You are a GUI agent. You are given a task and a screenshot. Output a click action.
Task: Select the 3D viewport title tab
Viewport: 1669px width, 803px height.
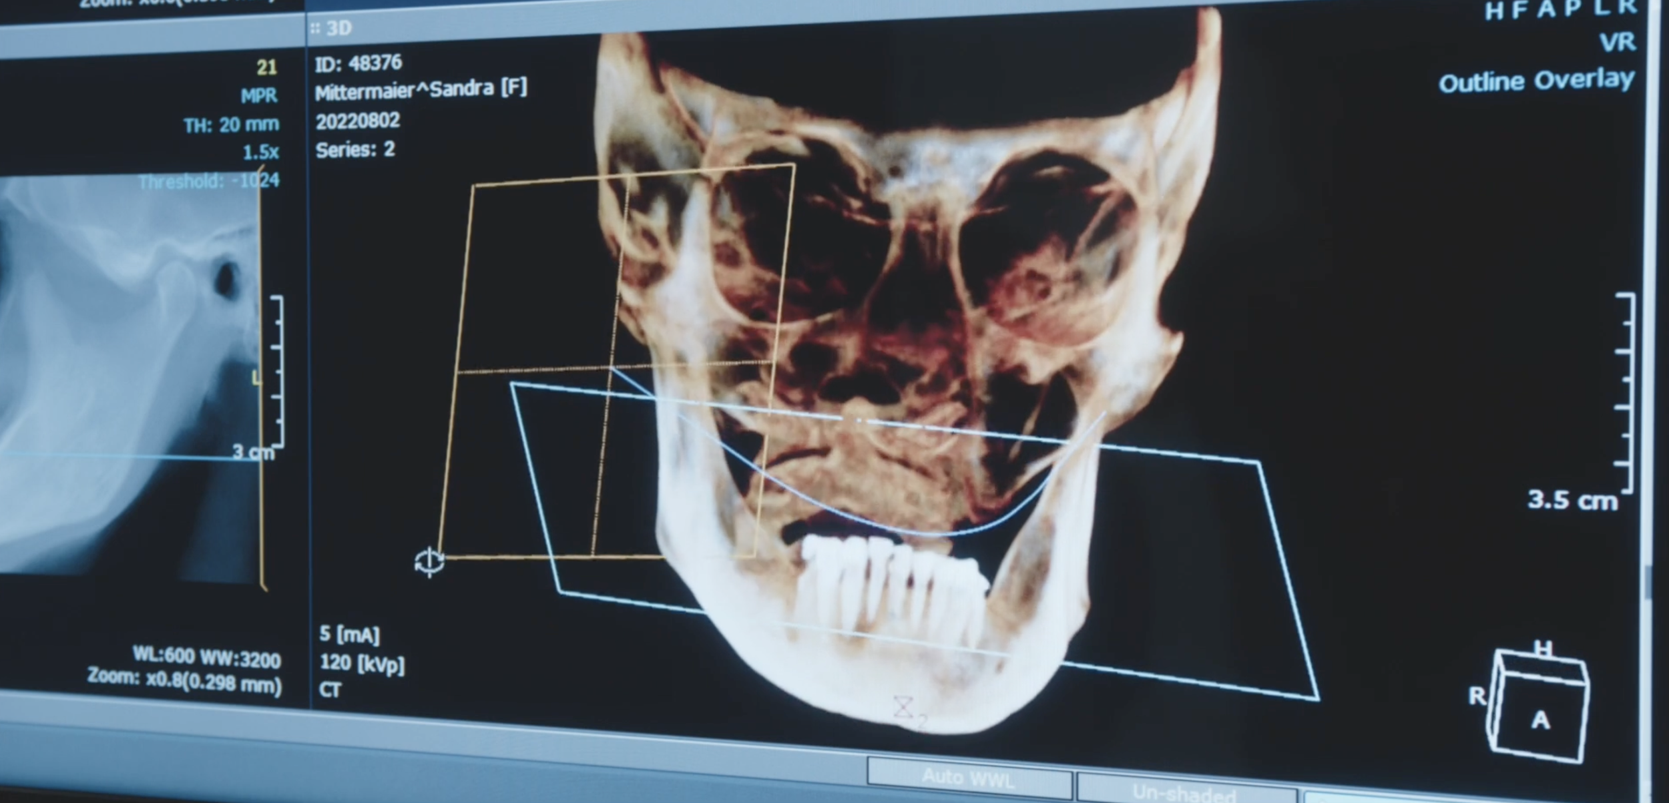tap(339, 29)
